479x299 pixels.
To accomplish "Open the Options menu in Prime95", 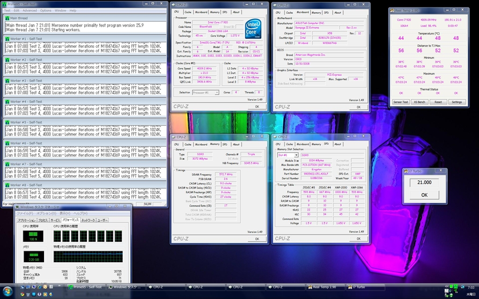I will coord(46,10).
